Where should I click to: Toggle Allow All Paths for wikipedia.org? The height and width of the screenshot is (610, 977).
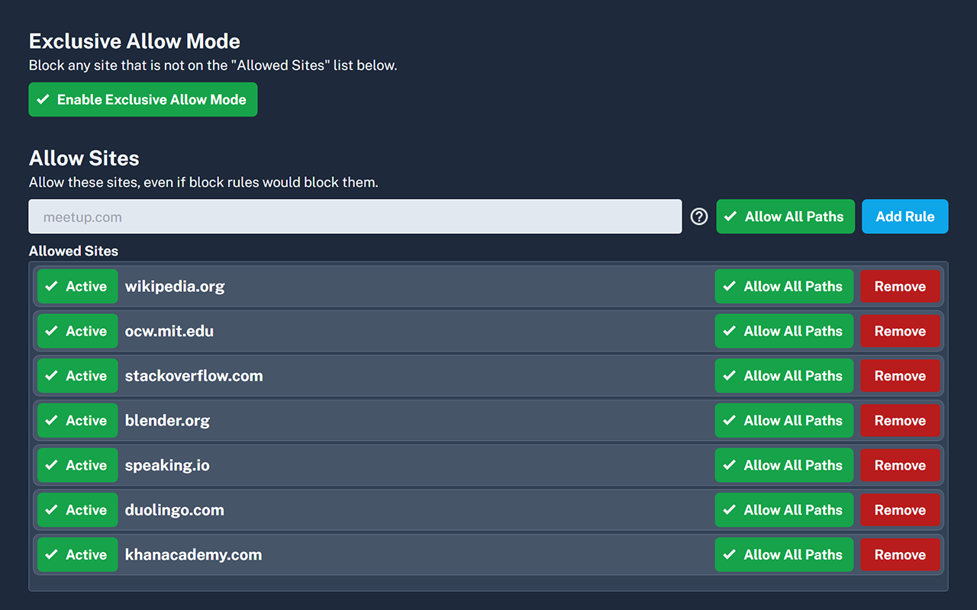[x=784, y=287]
